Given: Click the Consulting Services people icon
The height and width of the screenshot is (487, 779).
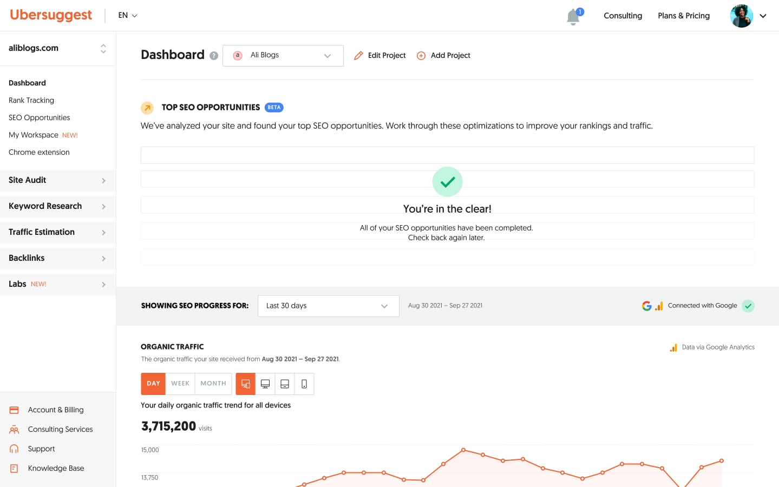Looking at the screenshot, I should coord(14,430).
